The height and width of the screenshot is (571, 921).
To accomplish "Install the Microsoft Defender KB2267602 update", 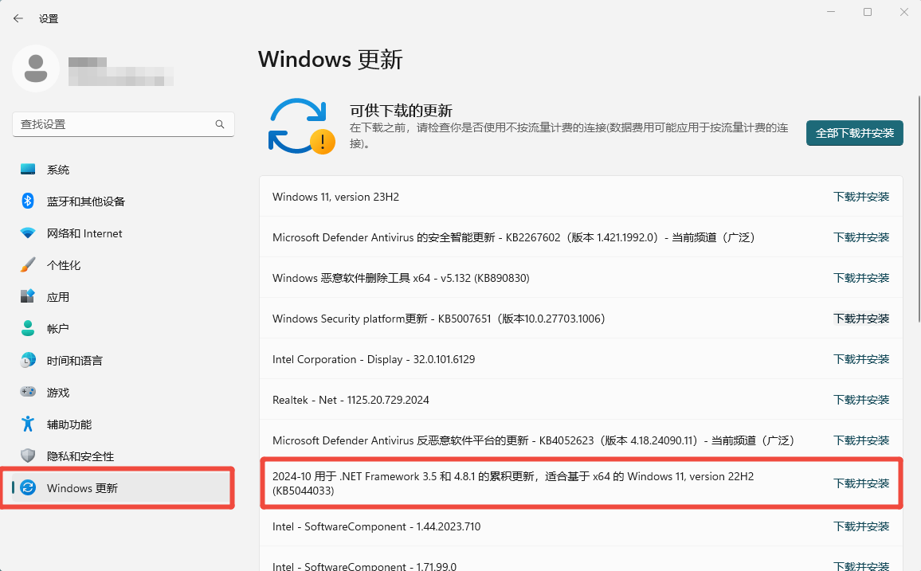I will [x=861, y=237].
